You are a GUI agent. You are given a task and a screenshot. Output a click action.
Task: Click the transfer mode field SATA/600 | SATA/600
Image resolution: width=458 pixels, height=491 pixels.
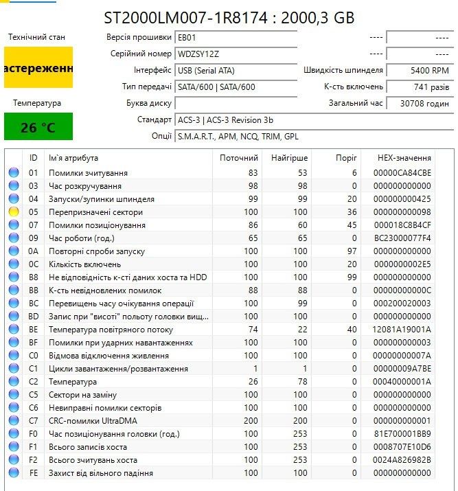coord(236,87)
